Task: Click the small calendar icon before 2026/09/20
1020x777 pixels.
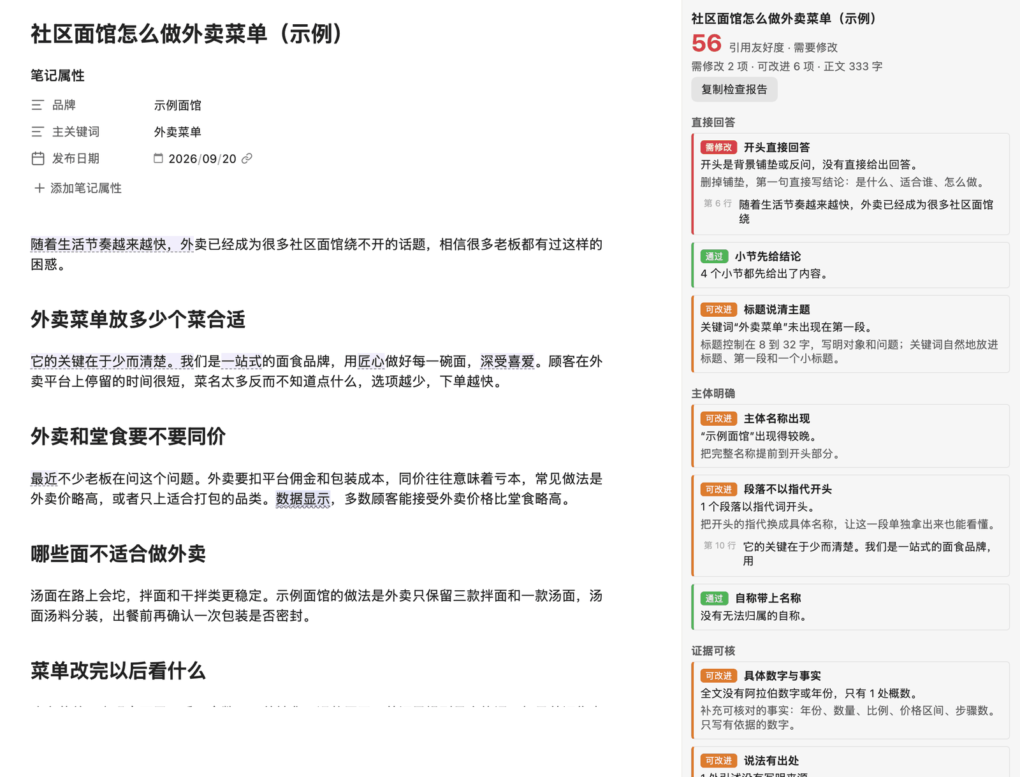Action: pos(158,158)
